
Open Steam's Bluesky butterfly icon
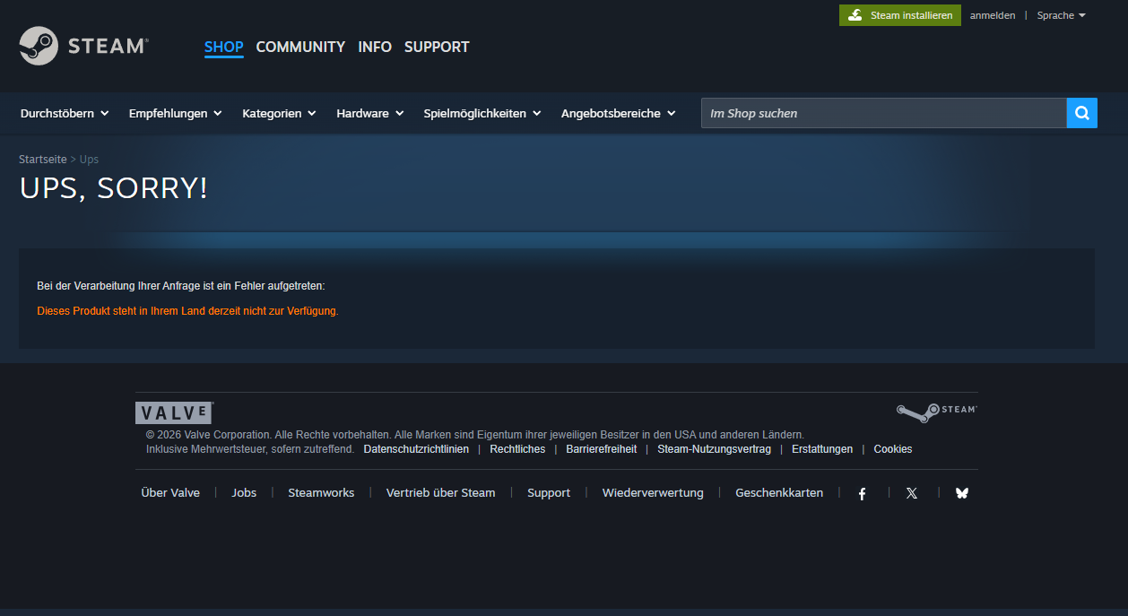coord(962,493)
